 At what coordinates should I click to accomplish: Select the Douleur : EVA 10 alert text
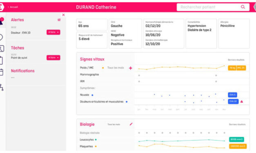click(20, 33)
